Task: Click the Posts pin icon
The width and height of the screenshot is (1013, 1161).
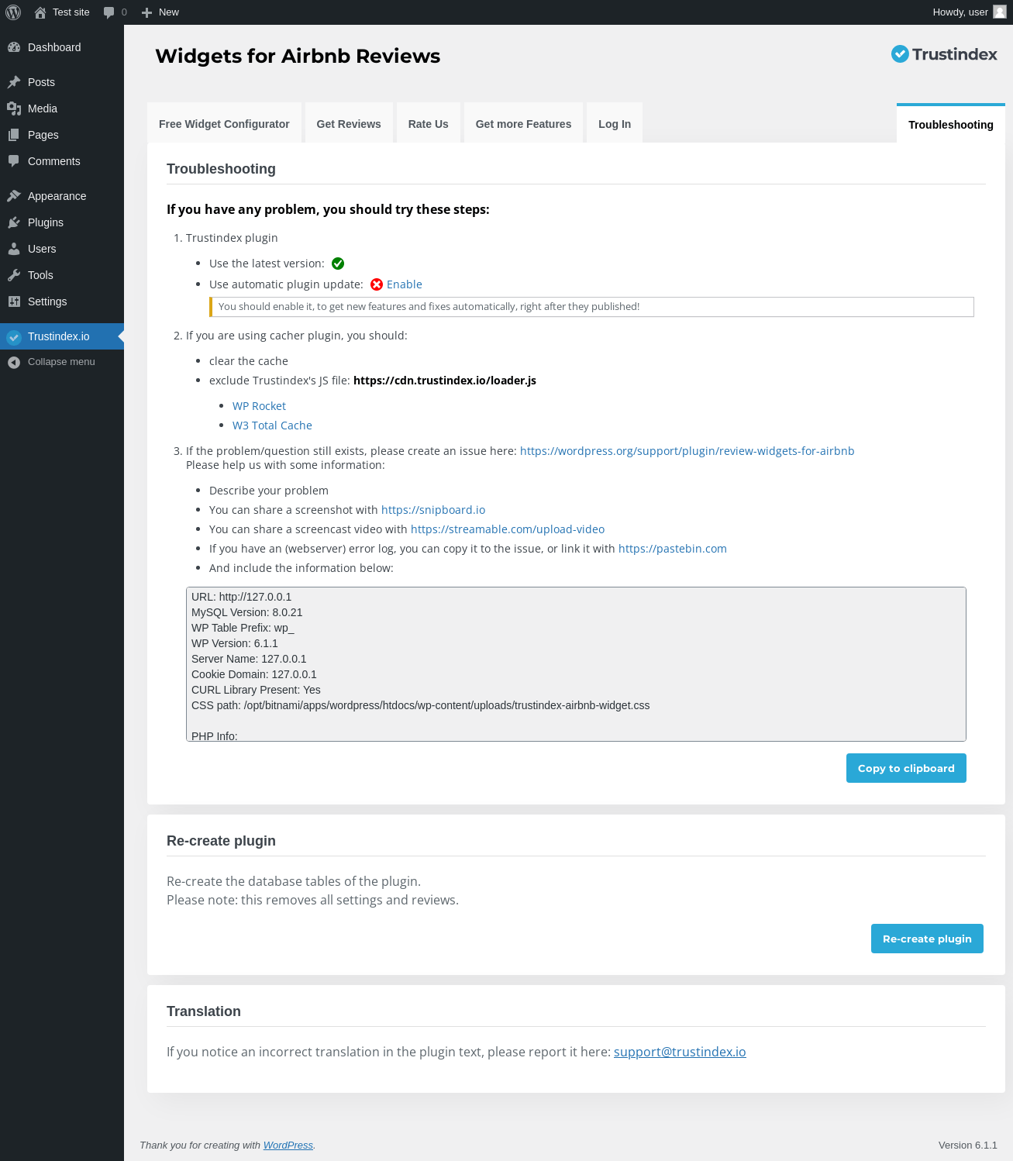Action: 14,82
